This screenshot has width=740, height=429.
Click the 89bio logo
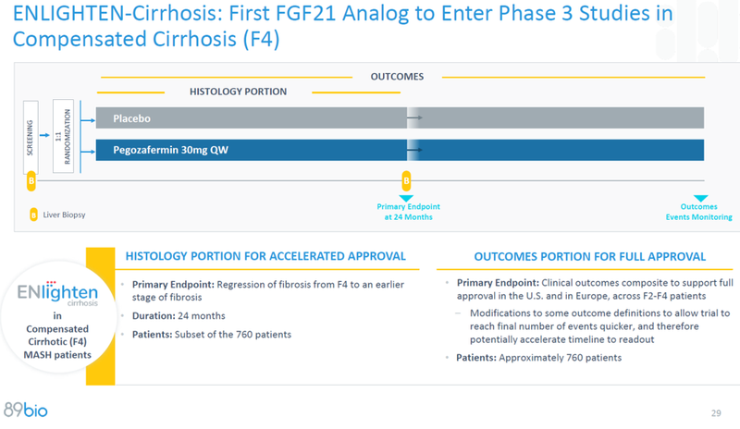tap(26, 410)
